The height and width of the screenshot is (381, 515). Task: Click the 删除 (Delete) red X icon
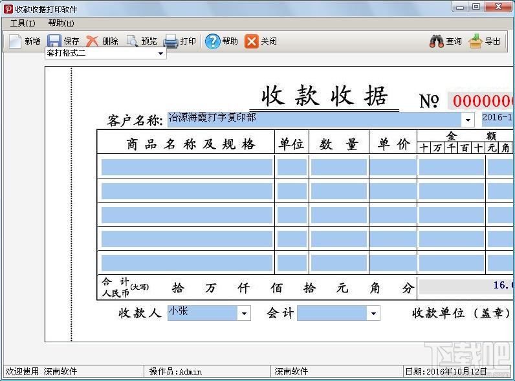coord(93,41)
